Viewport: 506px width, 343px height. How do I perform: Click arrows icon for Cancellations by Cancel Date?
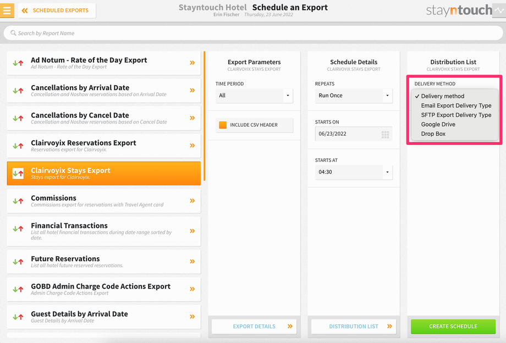[x=18, y=118]
